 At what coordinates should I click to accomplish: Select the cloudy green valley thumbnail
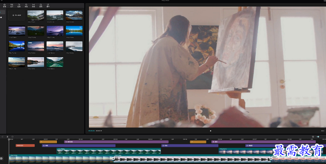pyautogui.click(x=36, y=15)
